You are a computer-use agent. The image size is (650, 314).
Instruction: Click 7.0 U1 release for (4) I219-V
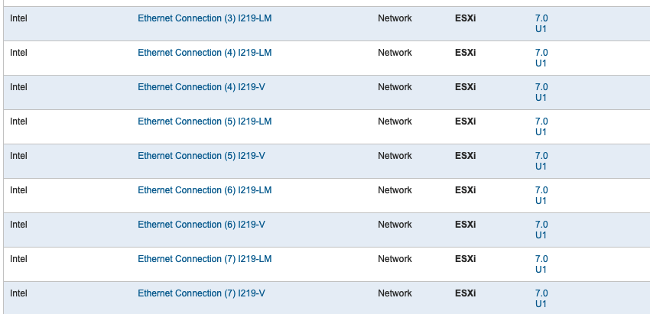pos(541,92)
